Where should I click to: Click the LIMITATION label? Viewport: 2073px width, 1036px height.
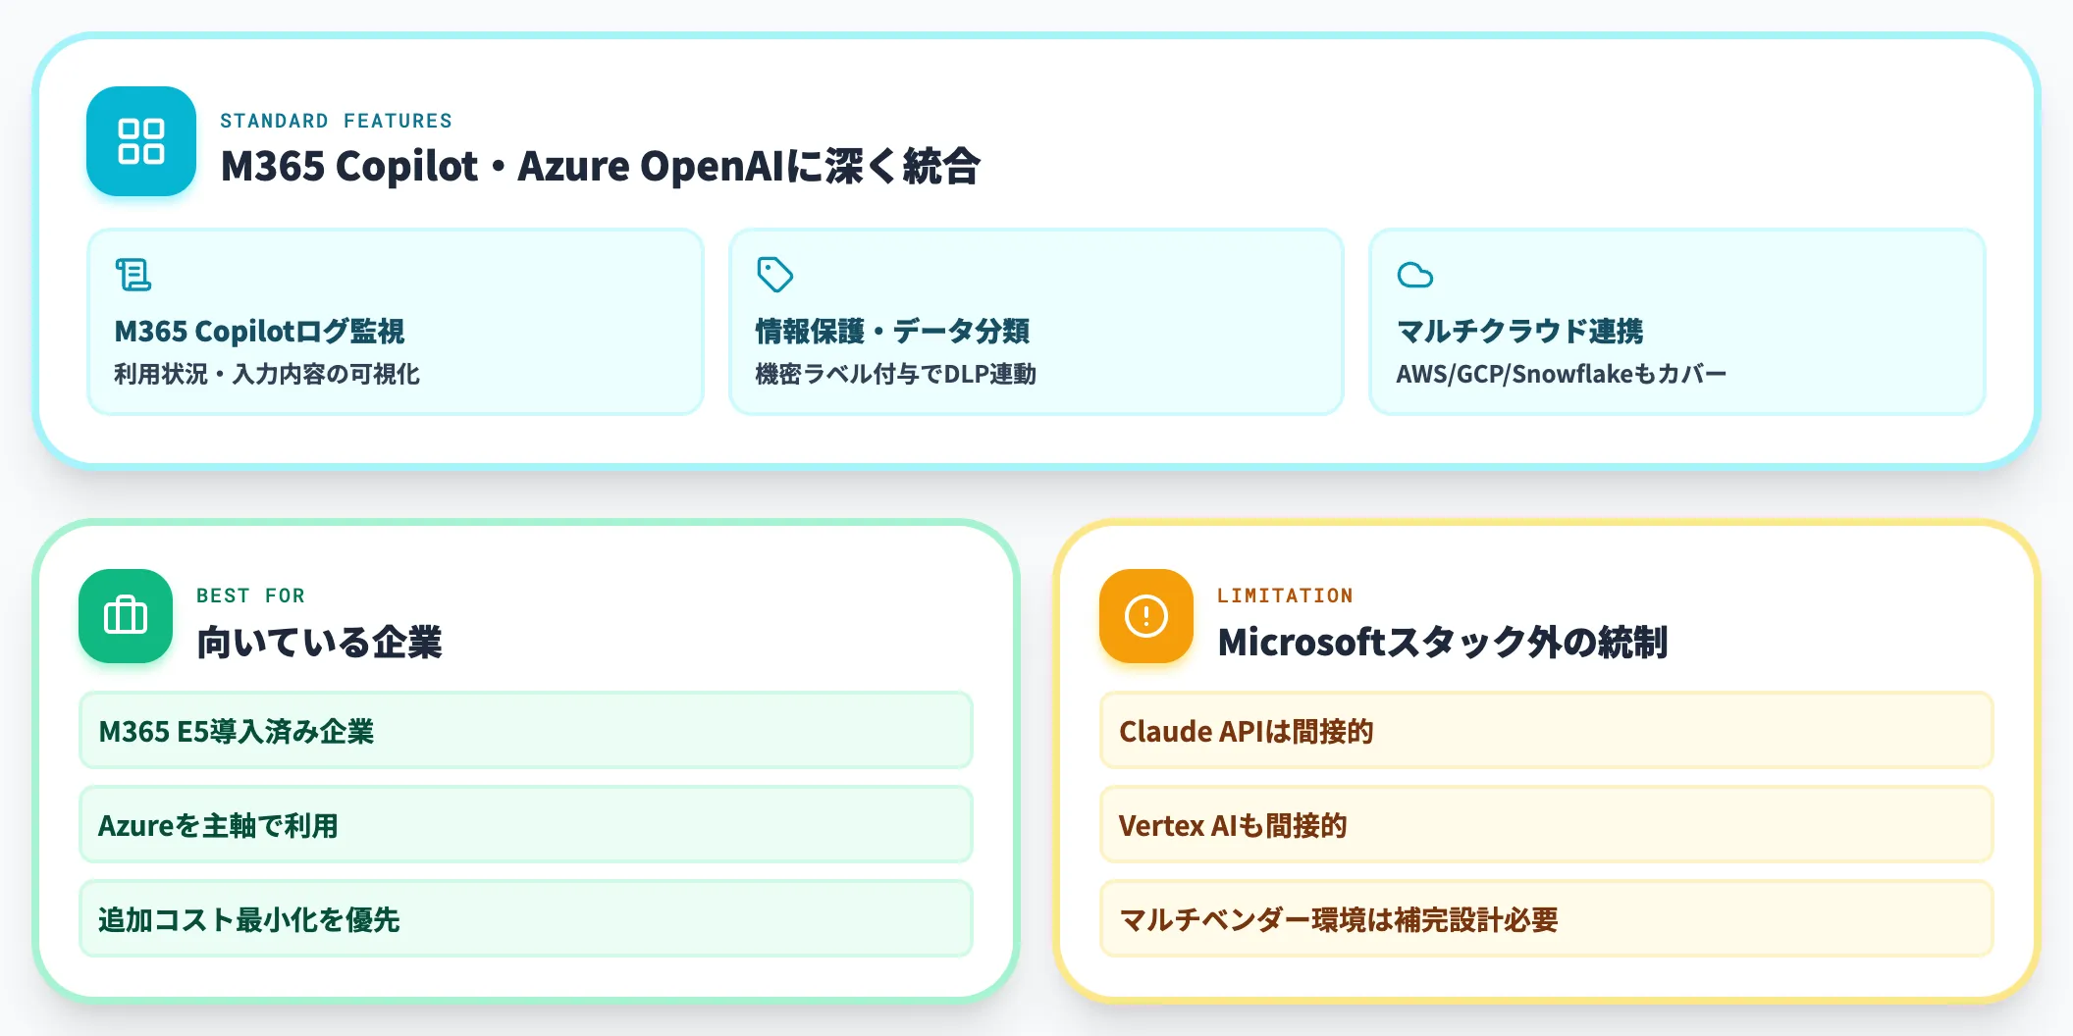1285,596
